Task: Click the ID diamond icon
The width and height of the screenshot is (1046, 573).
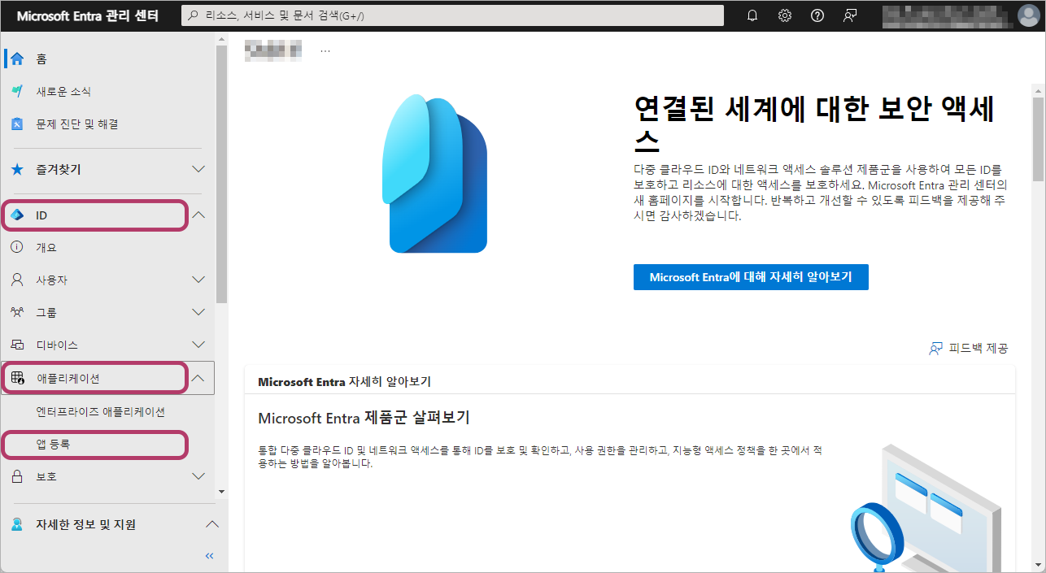Action: (x=17, y=215)
